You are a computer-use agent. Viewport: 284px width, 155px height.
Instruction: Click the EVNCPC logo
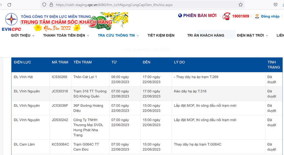click(12, 22)
